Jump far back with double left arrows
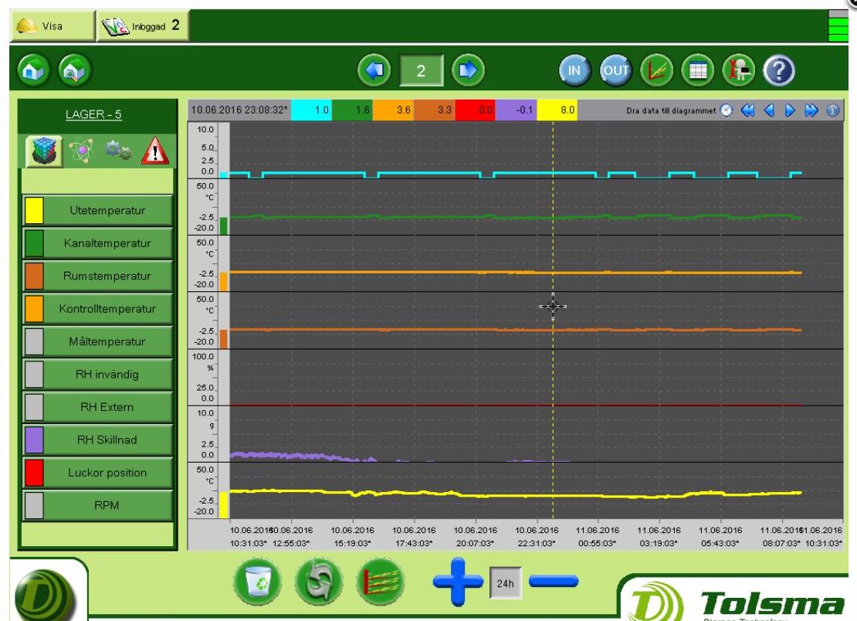Image resolution: width=857 pixels, height=621 pixels. coord(747,110)
